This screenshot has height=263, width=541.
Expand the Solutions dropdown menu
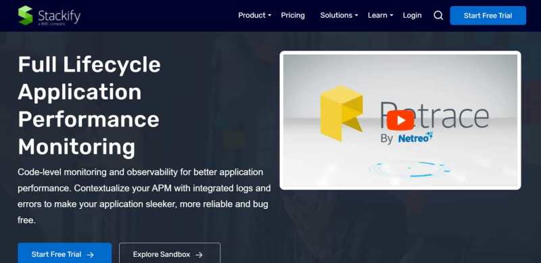point(339,16)
